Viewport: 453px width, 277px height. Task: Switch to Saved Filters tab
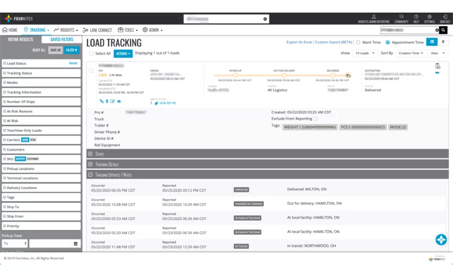click(62, 40)
